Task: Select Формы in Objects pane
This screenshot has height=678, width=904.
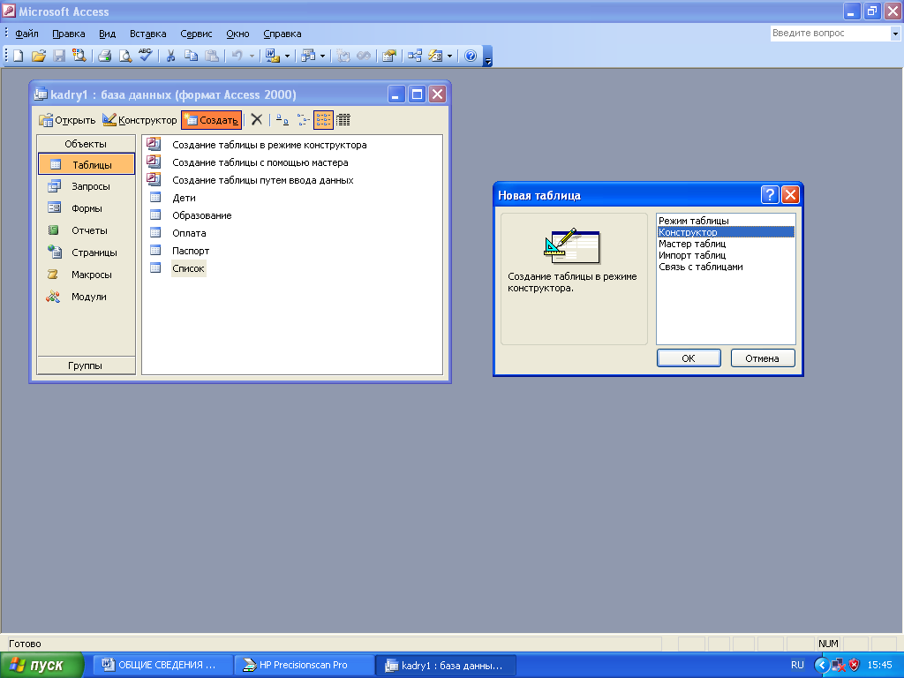Action: (x=87, y=208)
